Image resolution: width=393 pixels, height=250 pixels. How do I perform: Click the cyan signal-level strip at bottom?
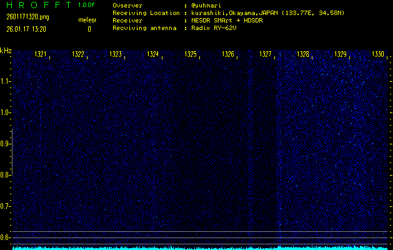pos(201,247)
